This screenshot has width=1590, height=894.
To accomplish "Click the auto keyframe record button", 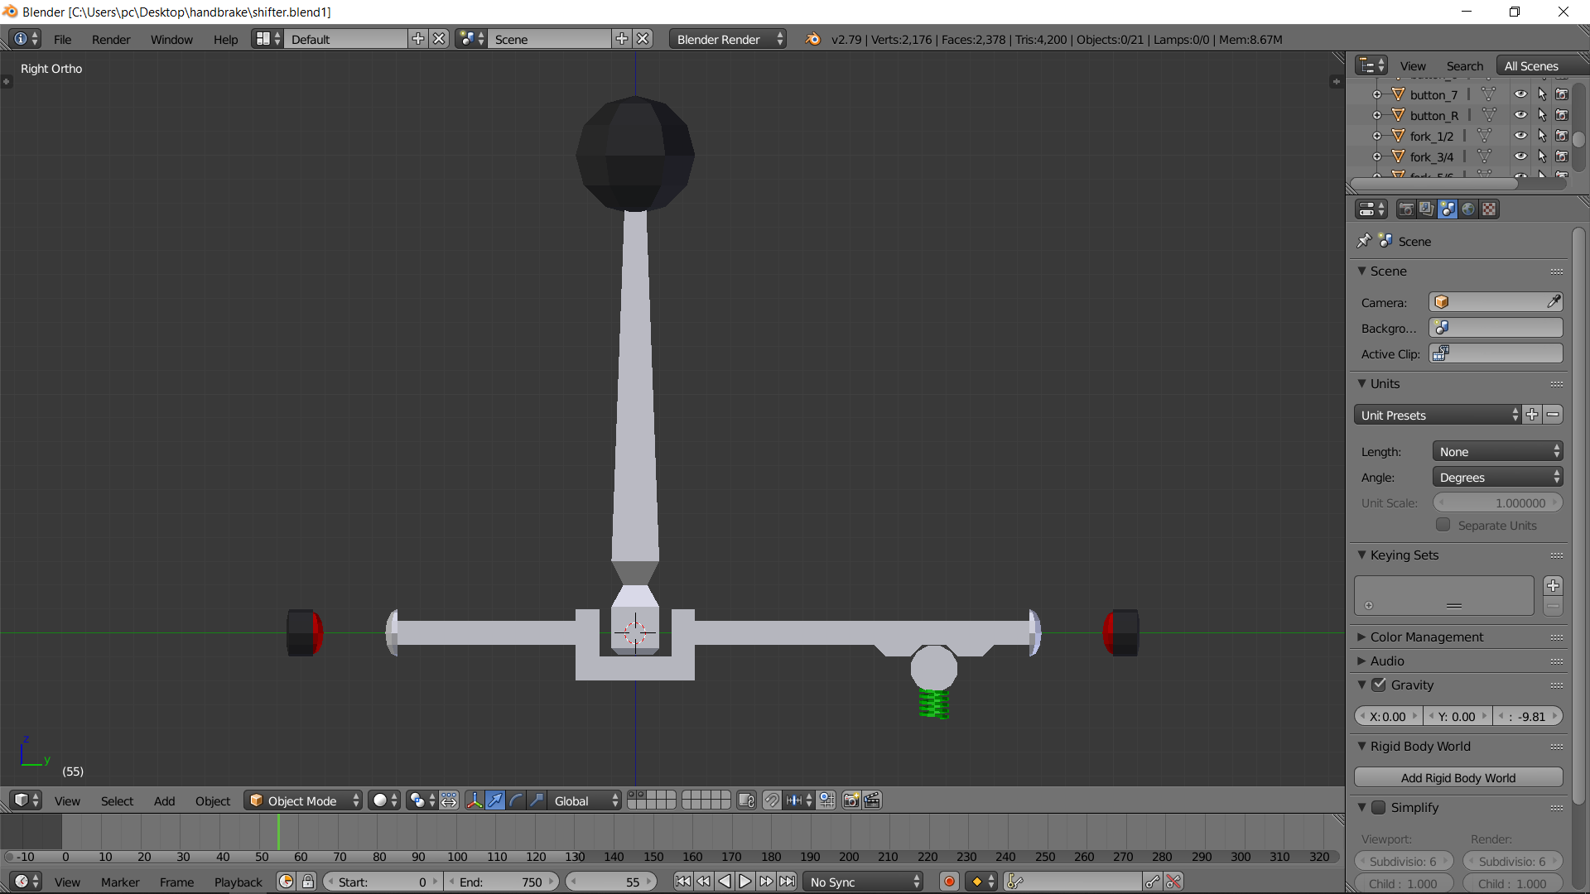I will pos(949,882).
